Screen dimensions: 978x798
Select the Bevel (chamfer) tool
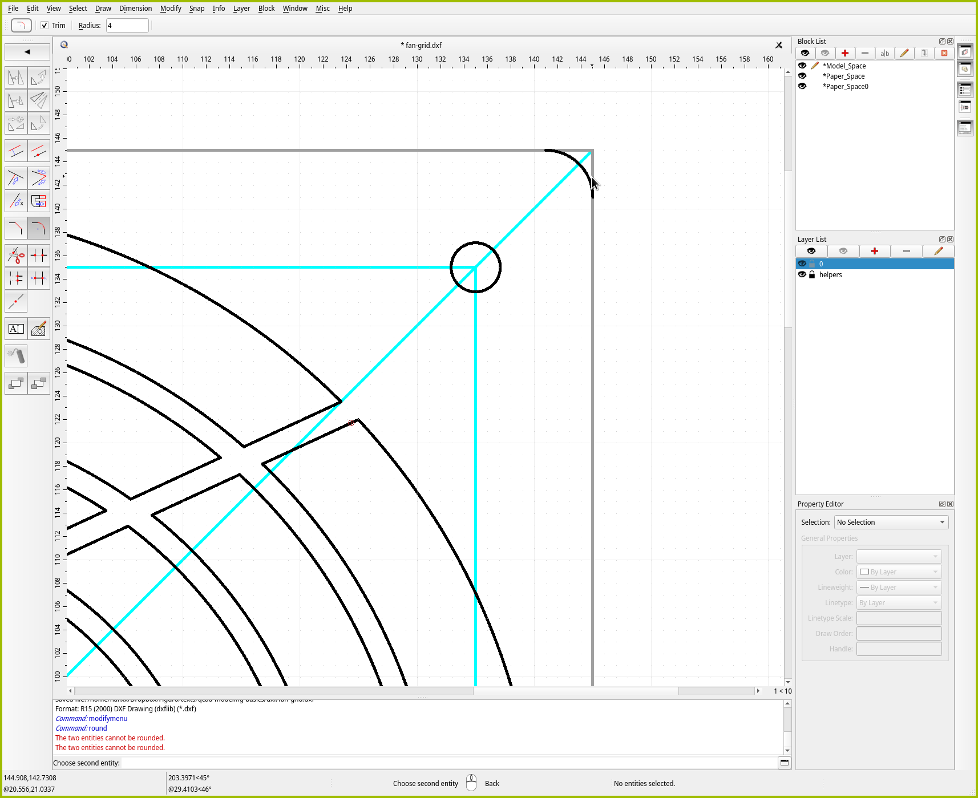point(16,229)
